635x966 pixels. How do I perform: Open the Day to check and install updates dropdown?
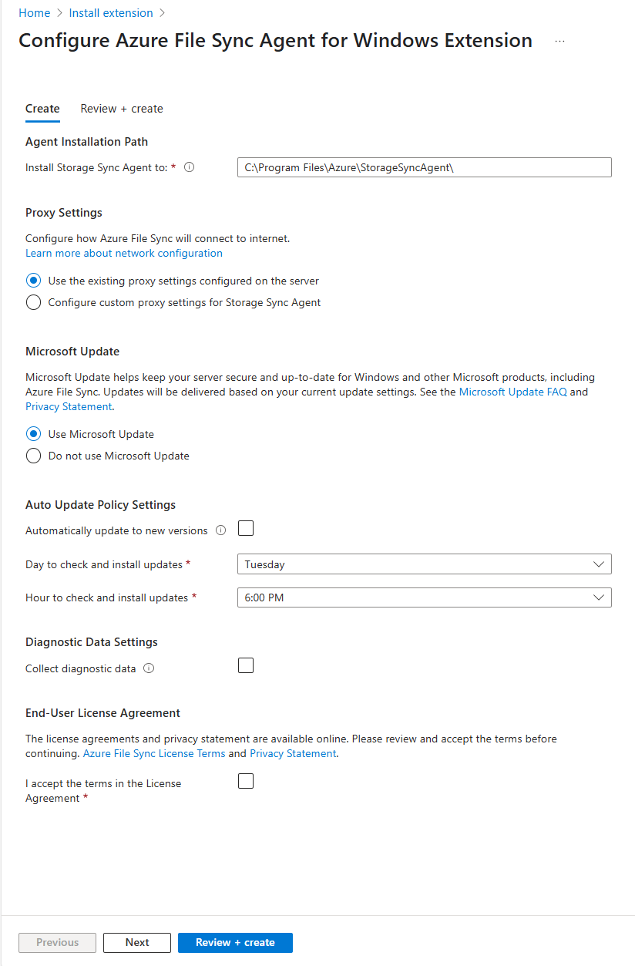click(424, 564)
